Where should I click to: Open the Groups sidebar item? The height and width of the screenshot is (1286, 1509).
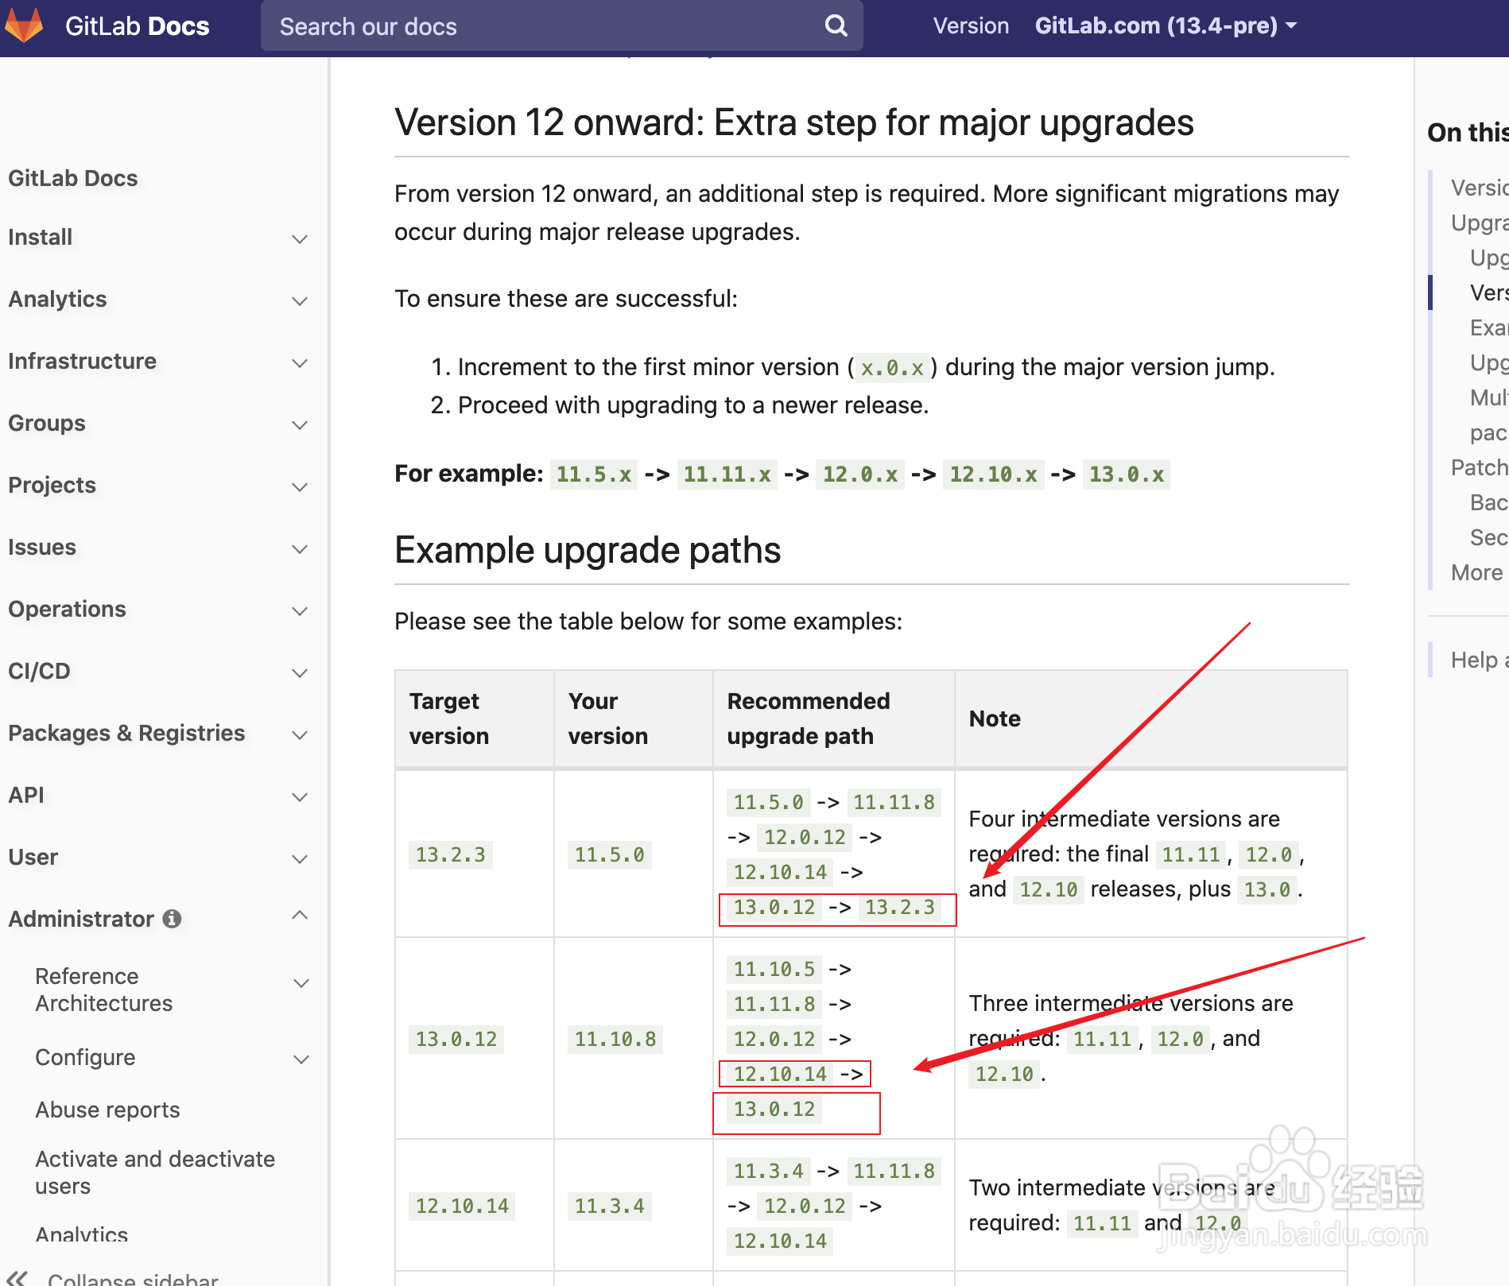point(47,423)
